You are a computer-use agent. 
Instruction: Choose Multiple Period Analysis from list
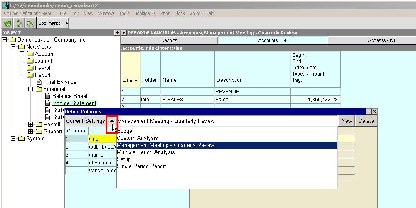[x=145, y=152]
